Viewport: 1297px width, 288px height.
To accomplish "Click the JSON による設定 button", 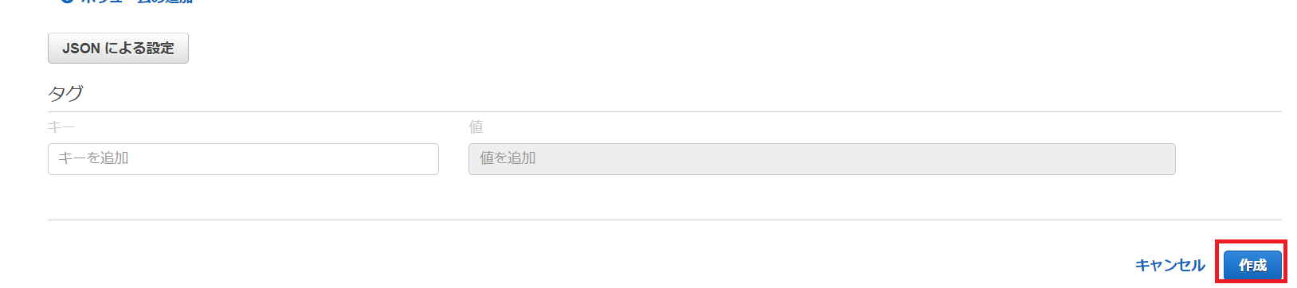I will (118, 48).
